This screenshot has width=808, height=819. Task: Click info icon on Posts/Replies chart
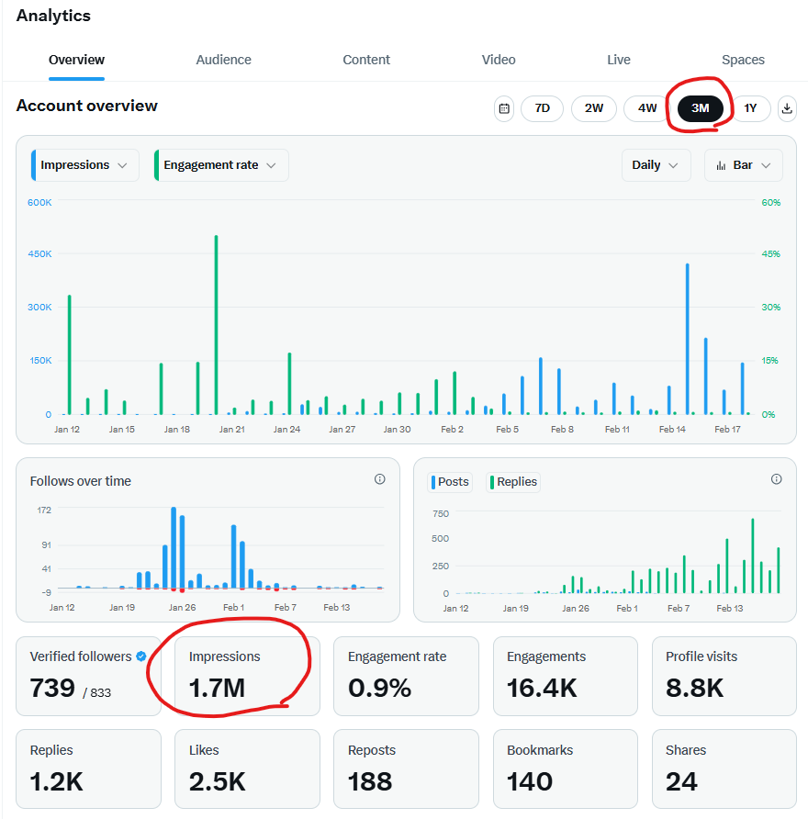click(777, 479)
